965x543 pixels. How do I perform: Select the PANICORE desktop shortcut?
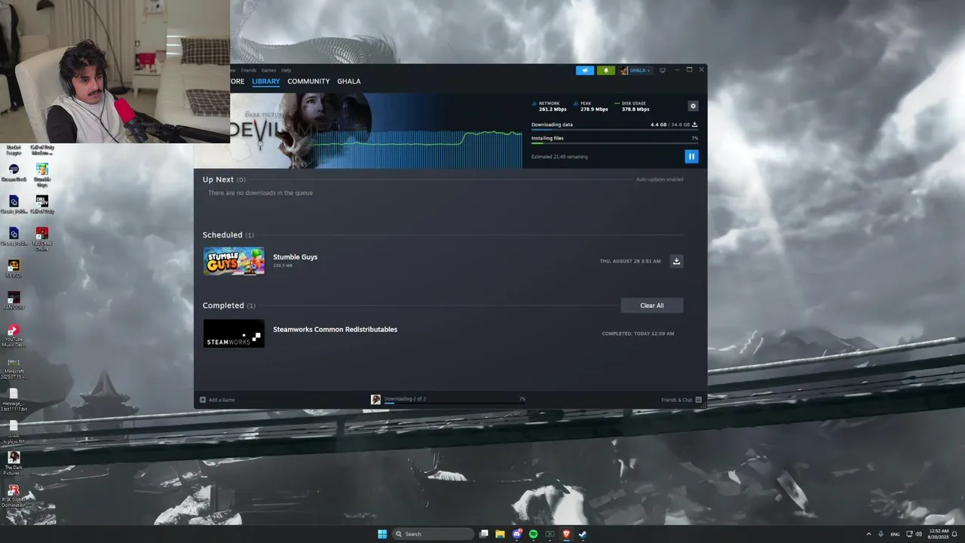pos(14,301)
